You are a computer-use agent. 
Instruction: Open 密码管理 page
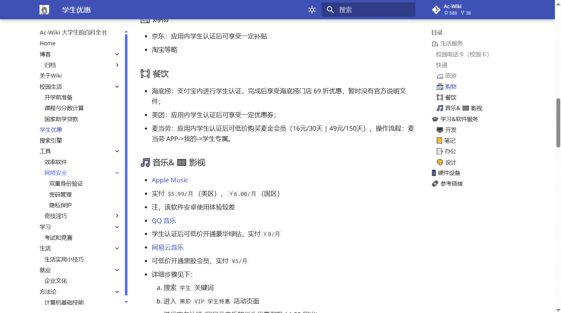point(61,195)
